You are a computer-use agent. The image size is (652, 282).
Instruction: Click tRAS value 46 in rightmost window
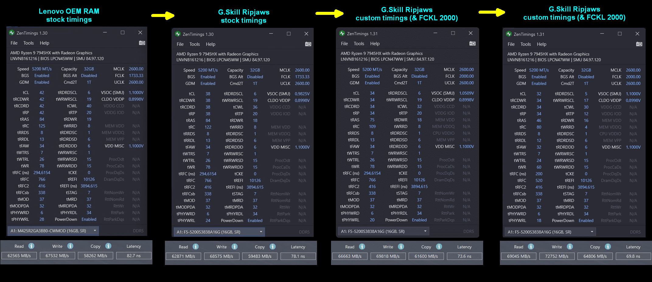(539, 120)
